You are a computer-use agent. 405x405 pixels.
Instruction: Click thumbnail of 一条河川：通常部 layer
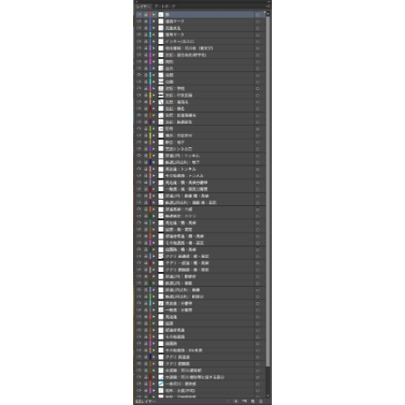(161, 384)
